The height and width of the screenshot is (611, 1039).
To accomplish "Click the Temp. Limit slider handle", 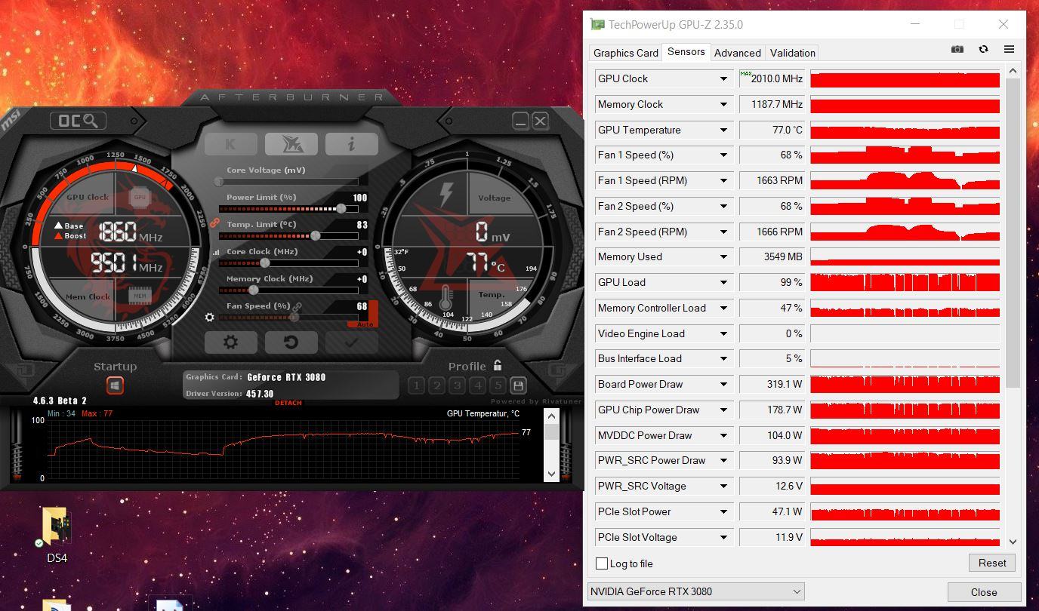I will tap(316, 235).
